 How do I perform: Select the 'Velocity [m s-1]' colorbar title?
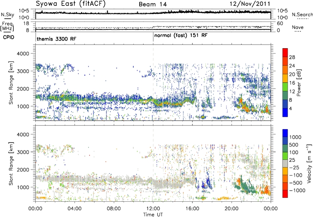pos(309,164)
